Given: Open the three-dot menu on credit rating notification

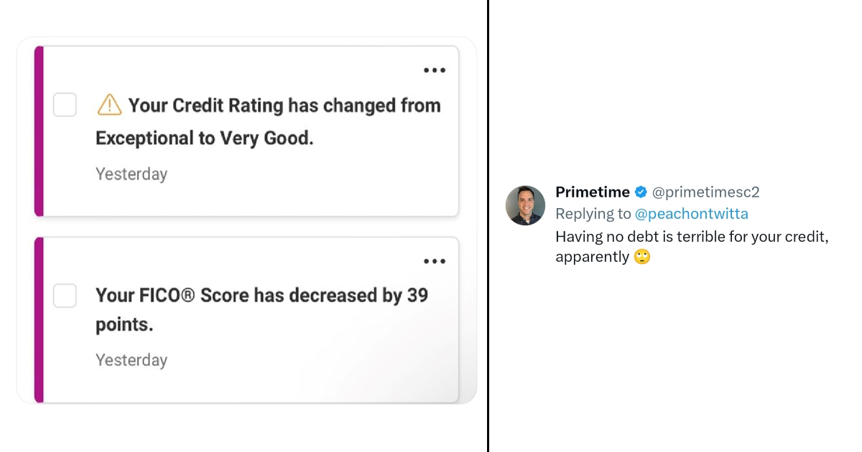Looking at the screenshot, I should (x=435, y=70).
